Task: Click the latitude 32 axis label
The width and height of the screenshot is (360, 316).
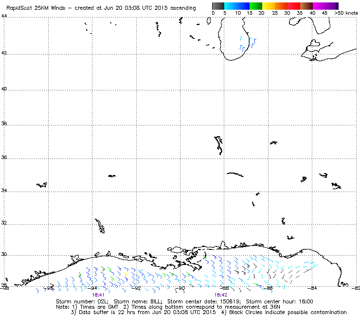Action: click(x=4, y=223)
